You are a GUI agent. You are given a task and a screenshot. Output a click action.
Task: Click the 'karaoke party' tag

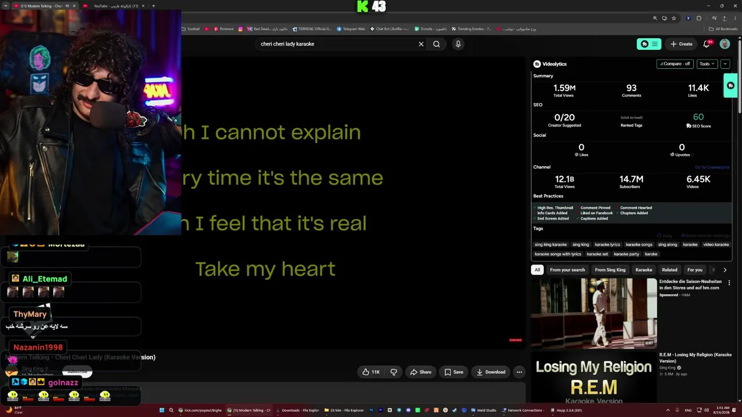click(627, 254)
